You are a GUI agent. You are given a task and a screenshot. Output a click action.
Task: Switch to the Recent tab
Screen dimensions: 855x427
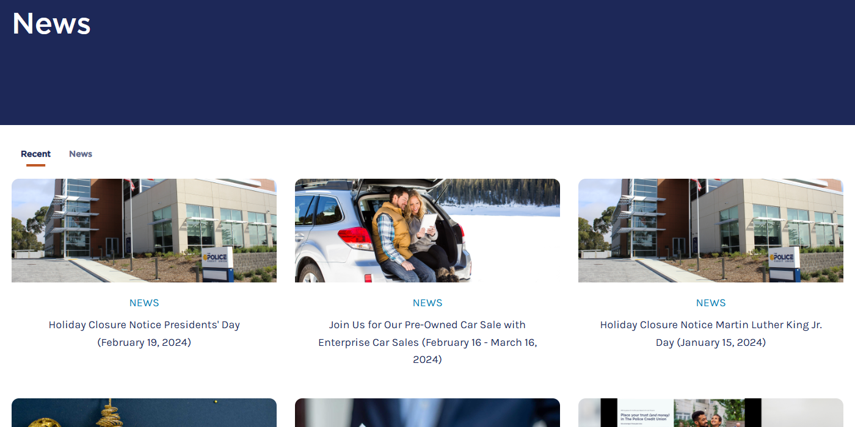pos(35,154)
